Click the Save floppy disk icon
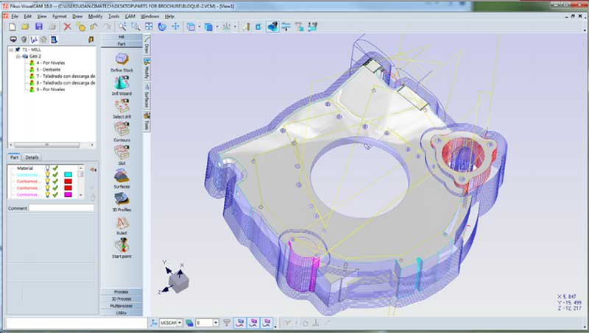Screen dimensions: 589x333 click(39, 26)
